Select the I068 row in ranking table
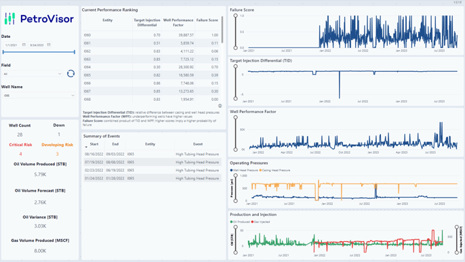The width and height of the screenshot is (465, 262). coord(151,99)
